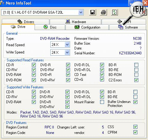Click the user changes left value 5
Screen dimensions: 148x140
[103, 127]
